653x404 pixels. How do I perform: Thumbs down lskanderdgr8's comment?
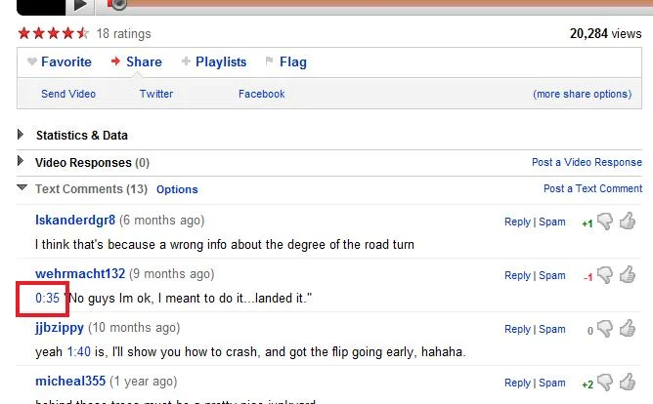tap(605, 222)
